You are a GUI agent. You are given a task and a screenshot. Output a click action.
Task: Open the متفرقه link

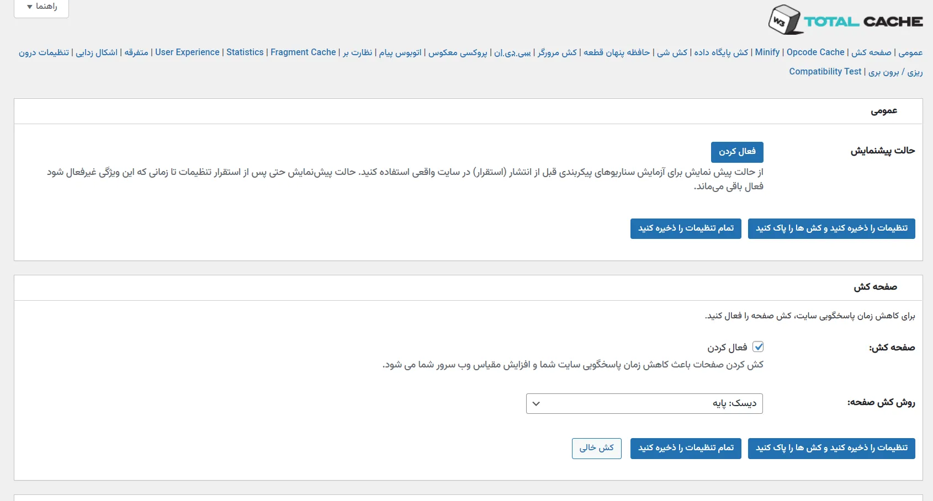[x=136, y=52]
